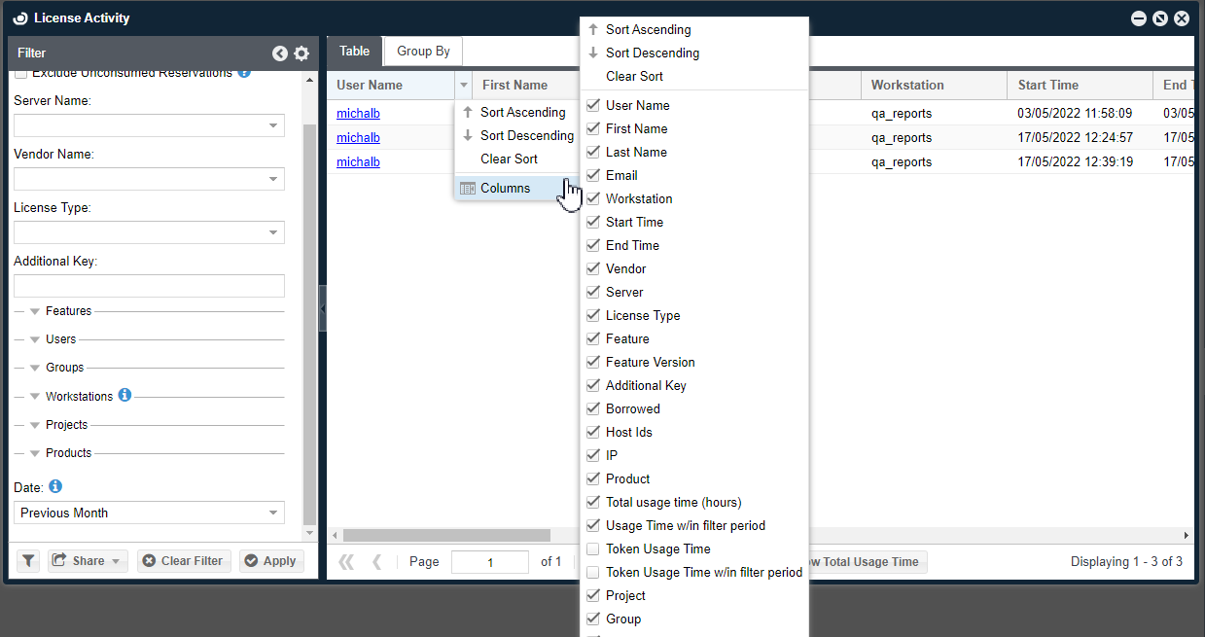Click the funnel filter icon button
Screen dimensions: 1205x637
coord(28,561)
